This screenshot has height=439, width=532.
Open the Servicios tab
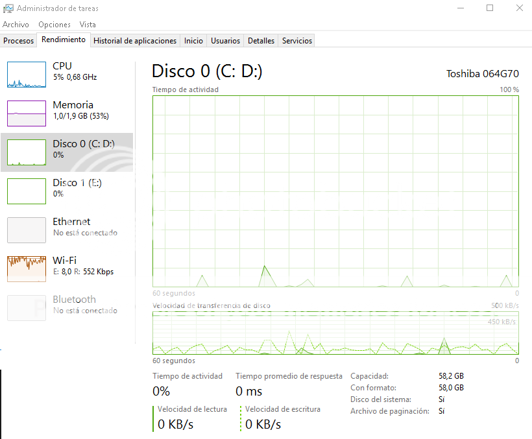tap(297, 40)
